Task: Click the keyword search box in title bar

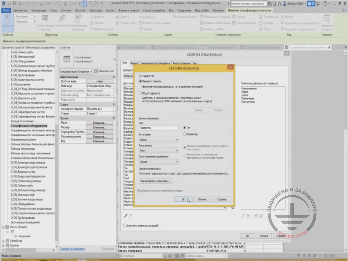Action: coord(248,4)
